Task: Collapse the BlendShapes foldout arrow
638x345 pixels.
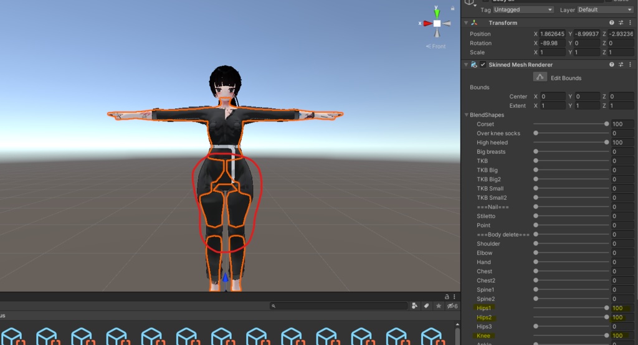Action: pyautogui.click(x=467, y=115)
